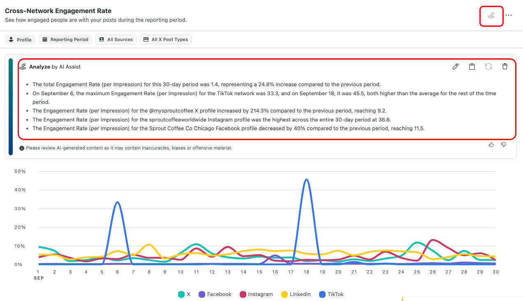This screenshot has height=301, width=523.
Task: Expand the All X Post Types filter
Action: pyautogui.click(x=166, y=39)
